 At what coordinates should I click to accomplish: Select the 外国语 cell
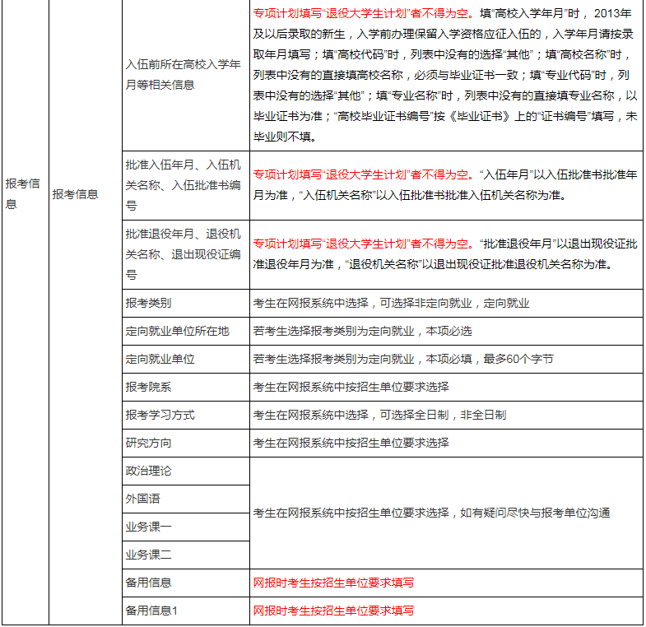(x=143, y=499)
